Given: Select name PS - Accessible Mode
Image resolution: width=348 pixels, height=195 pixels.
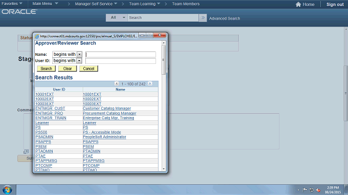Looking at the screenshot, I should click(102, 132).
